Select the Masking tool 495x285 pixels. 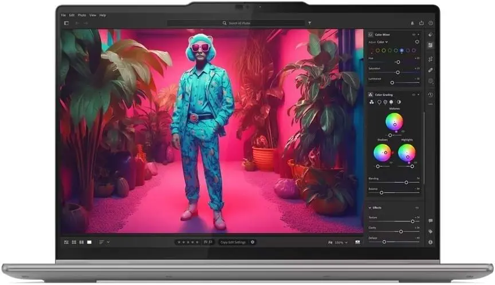(x=431, y=81)
